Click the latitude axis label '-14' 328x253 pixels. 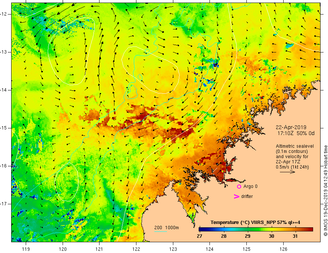pos(4,90)
